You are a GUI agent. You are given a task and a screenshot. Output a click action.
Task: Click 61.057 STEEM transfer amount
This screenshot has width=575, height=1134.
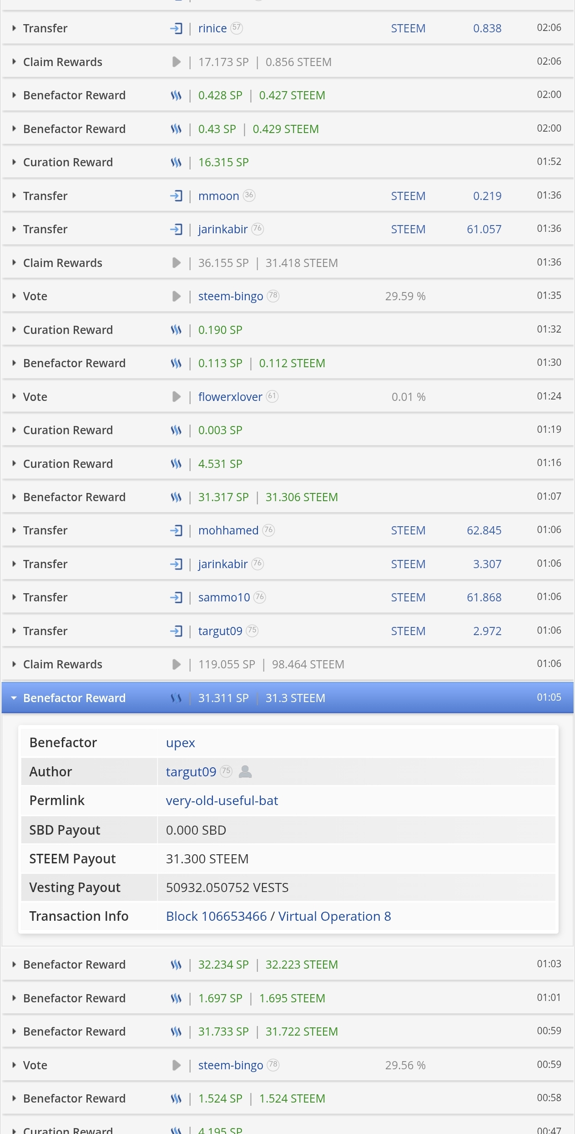pyautogui.click(x=484, y=229)
